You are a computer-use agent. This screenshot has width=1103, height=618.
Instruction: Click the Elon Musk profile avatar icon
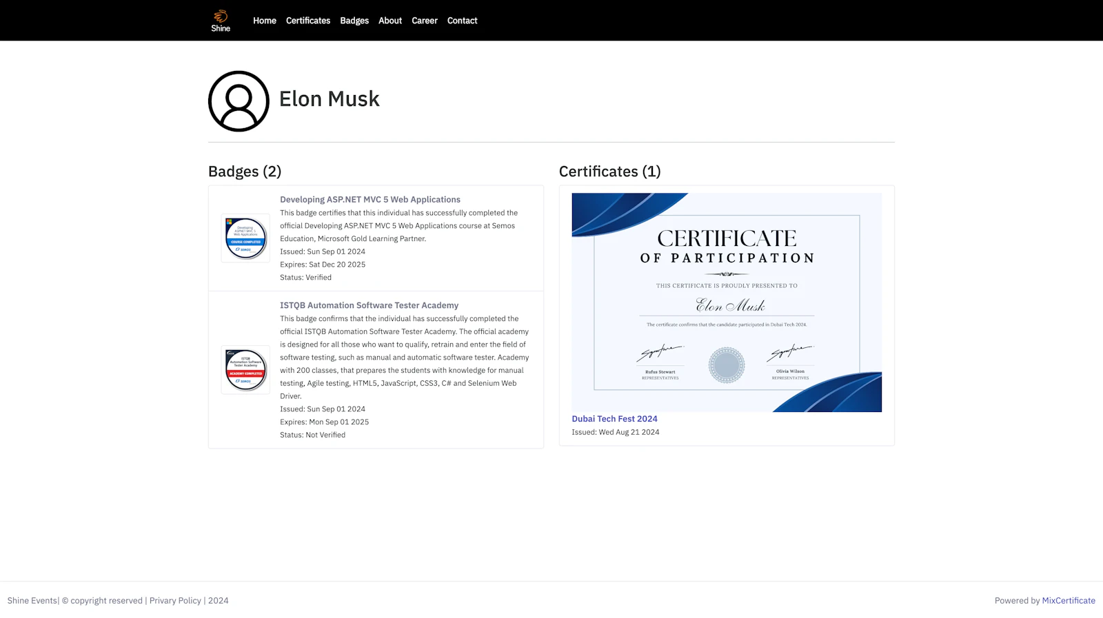[239, 101]
